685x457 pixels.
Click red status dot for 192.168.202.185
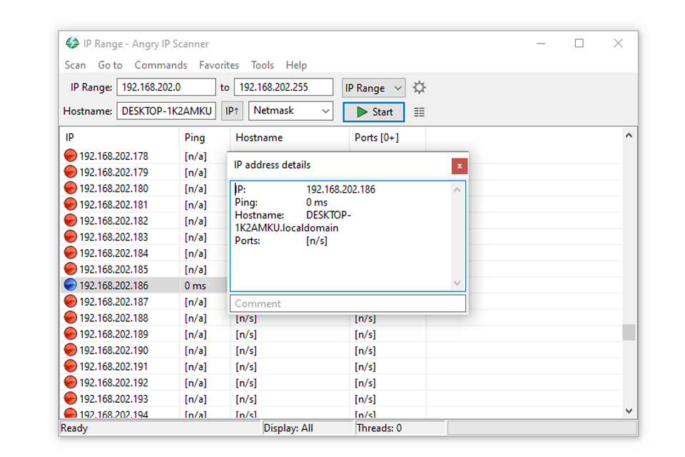tap(71, 269)
